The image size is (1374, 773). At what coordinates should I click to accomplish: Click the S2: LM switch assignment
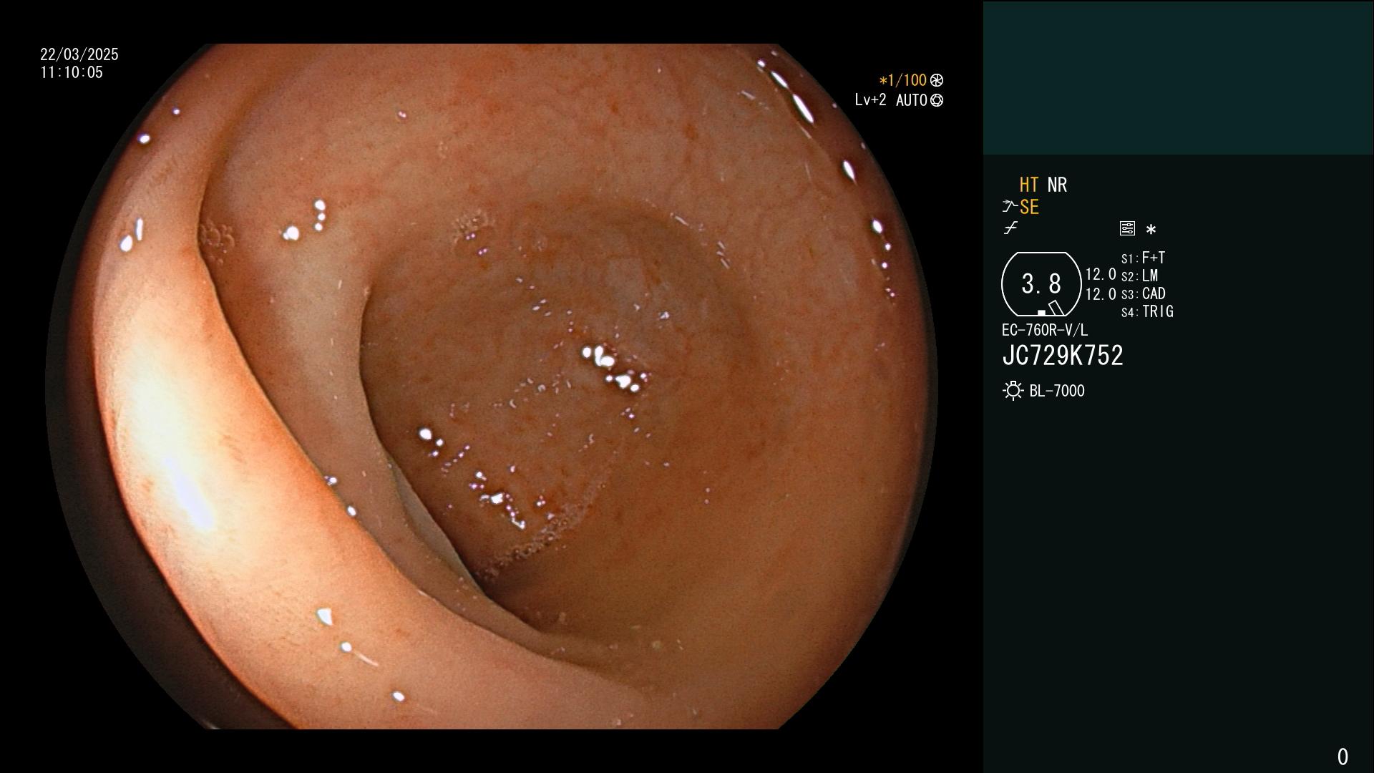click(x=1140, y=276)
